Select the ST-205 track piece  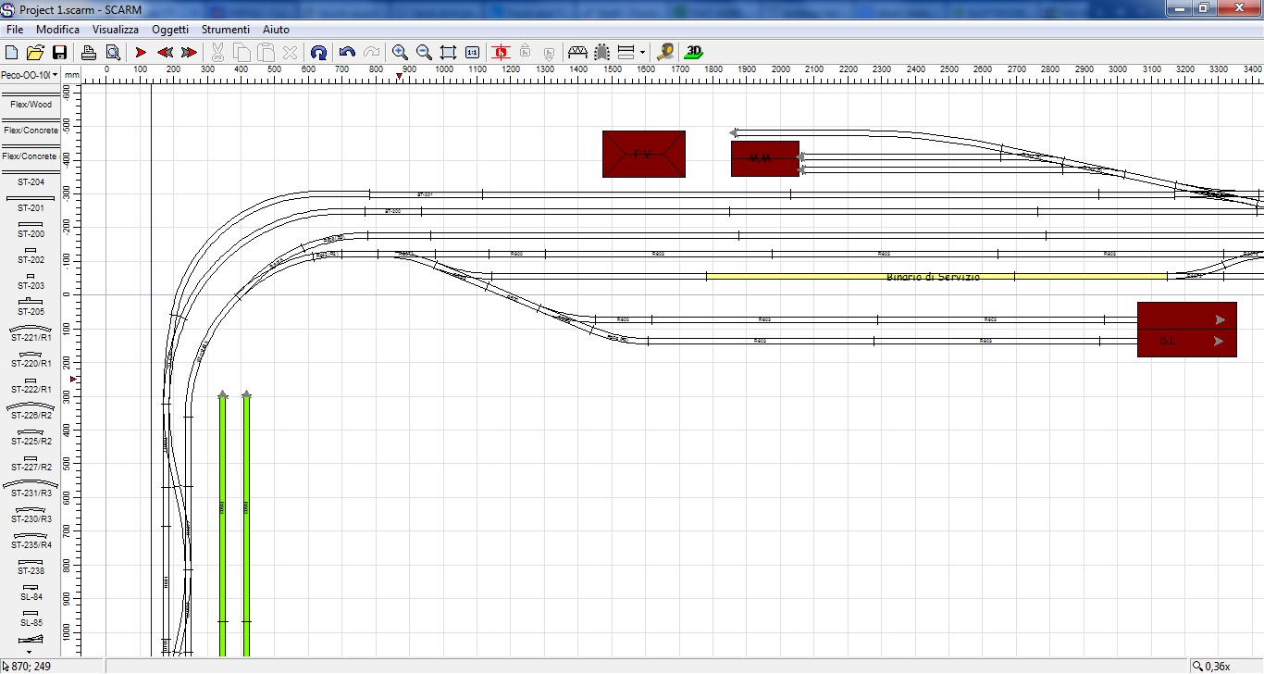tap(31, 307)
